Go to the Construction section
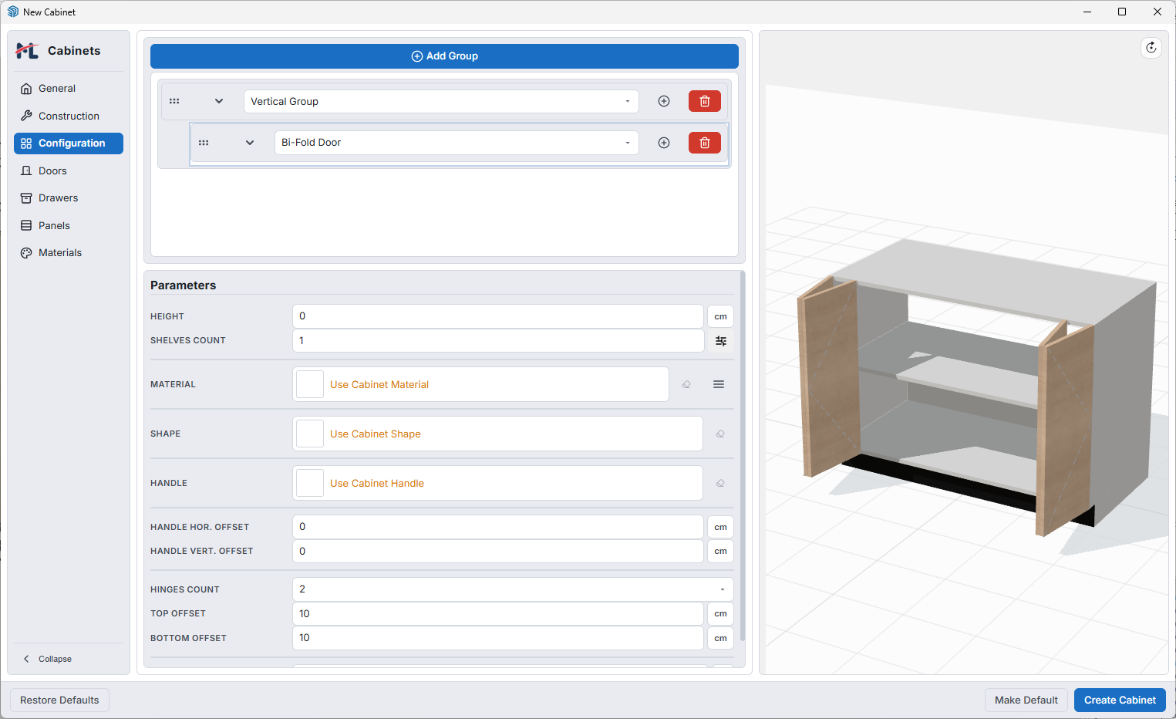The width and height of the screenshot is (1176, 719). (69, 116)
